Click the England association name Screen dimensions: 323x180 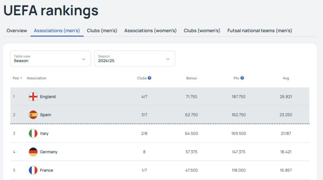48,97
